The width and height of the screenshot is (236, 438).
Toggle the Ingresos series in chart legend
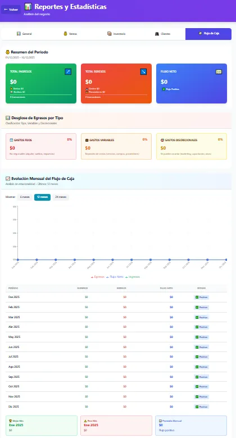coord(133,277)
